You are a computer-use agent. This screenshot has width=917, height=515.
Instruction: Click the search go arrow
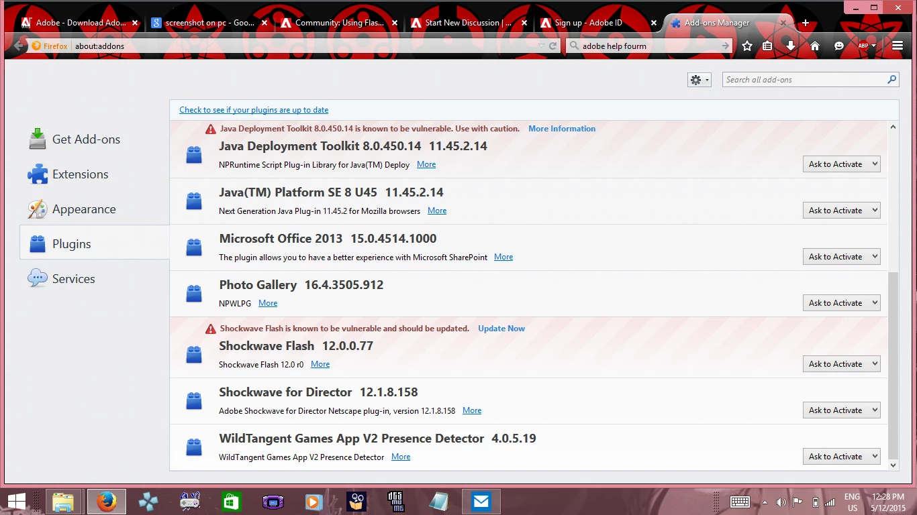(725, 46)
